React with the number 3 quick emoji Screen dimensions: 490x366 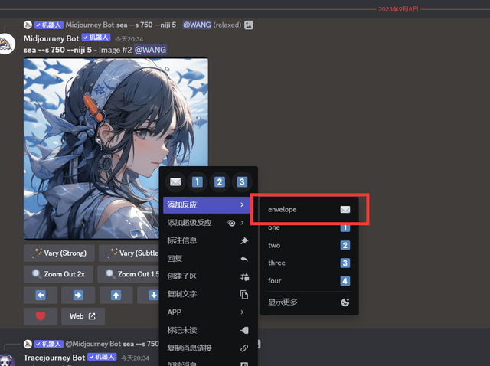[x=242, y=182]
